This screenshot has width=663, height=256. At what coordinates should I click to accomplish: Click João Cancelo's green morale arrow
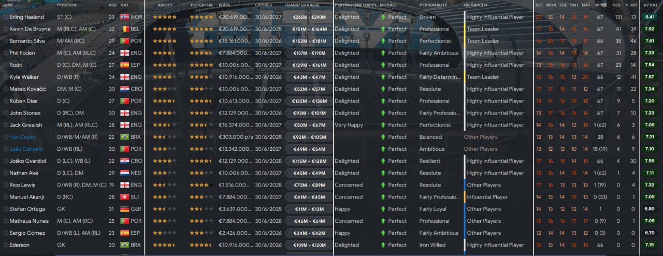pos(383,149)
